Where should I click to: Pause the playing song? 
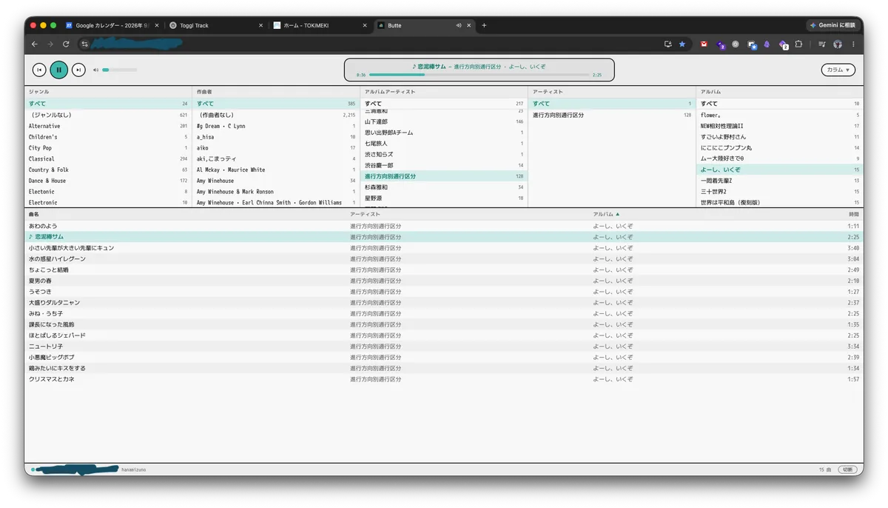click(59, 70)
